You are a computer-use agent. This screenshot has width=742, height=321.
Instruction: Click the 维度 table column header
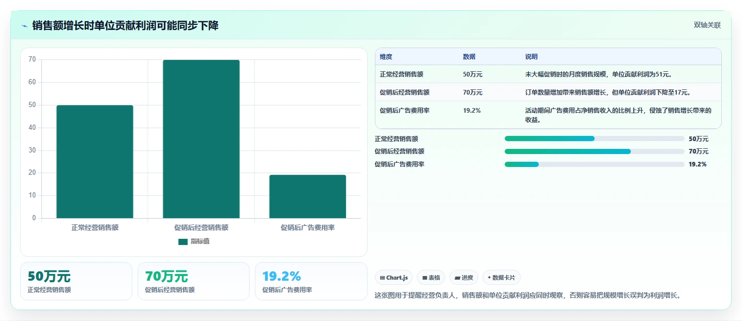[386, 57]
